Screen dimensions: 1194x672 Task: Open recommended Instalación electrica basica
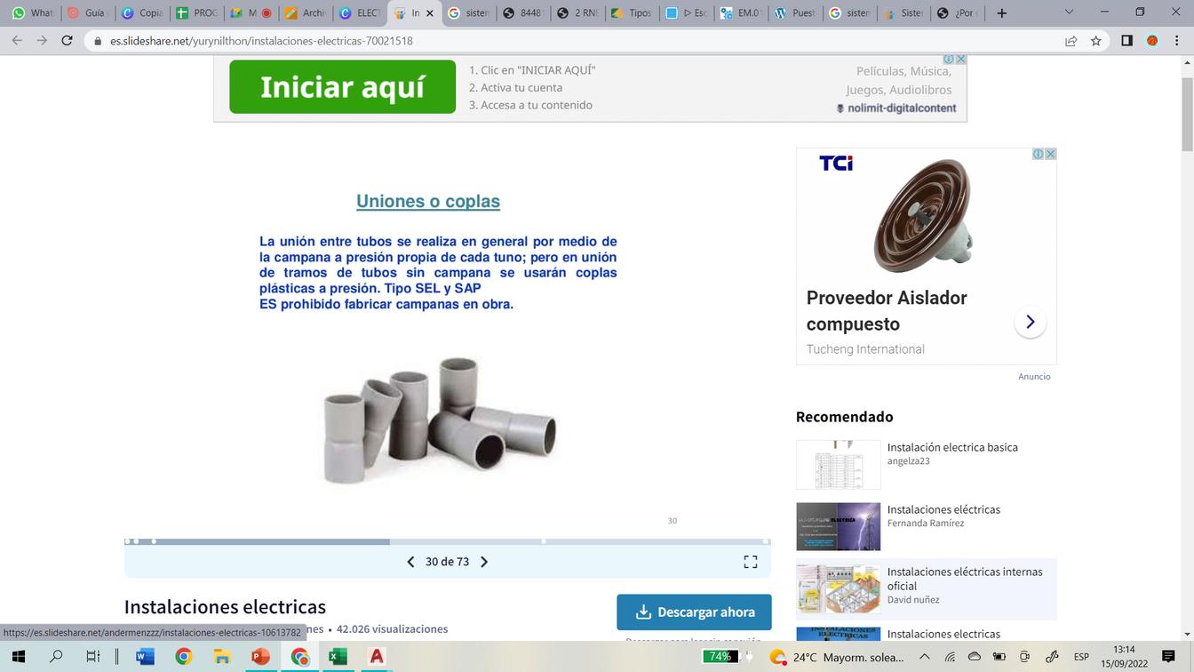coord(952,447)
